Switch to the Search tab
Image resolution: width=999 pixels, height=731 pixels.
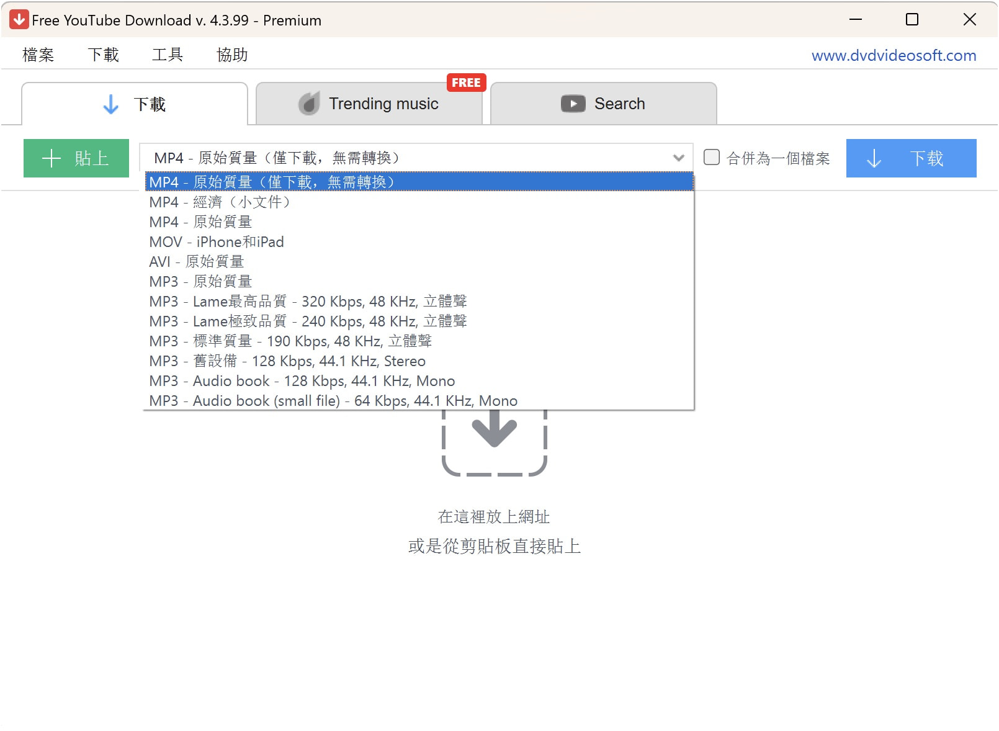tap(604, 104)
